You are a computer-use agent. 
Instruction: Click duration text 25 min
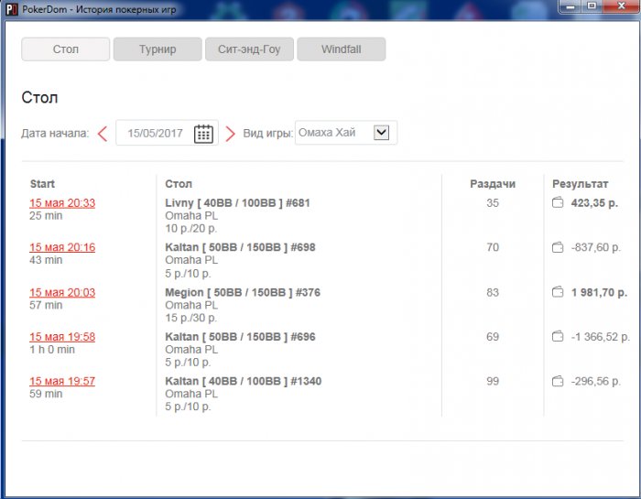pos(46,215)
